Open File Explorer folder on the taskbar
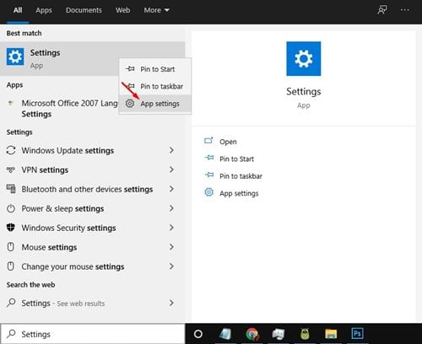Image resolution: width=422 pixels, height=344 pixels. point(331,334)
